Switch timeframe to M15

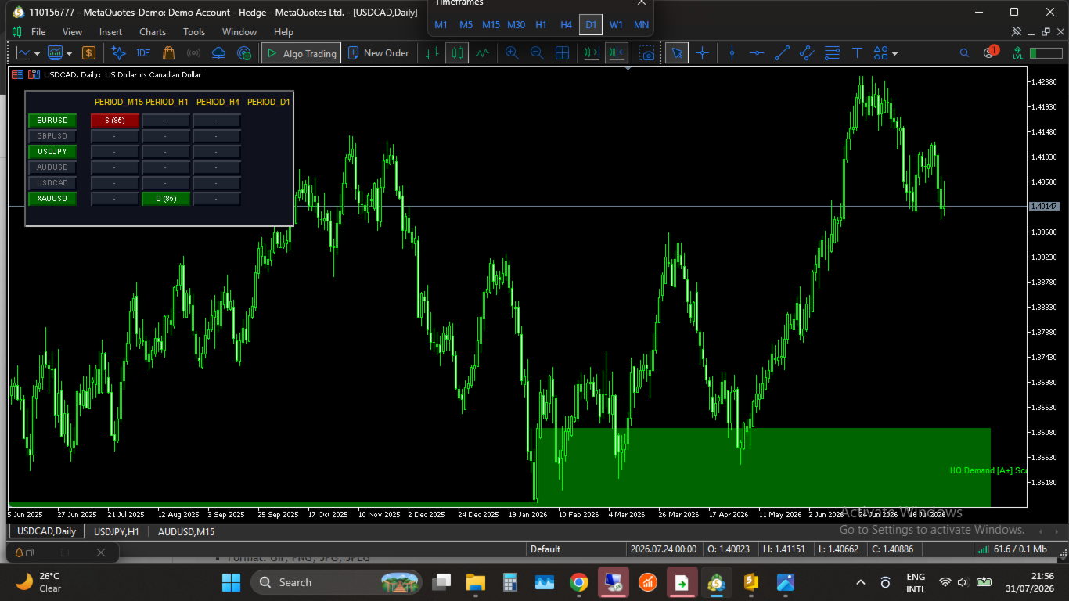tap(491, 25)
